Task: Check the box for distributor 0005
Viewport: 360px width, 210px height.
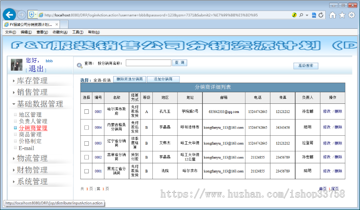Action: [x=86, y=112]
